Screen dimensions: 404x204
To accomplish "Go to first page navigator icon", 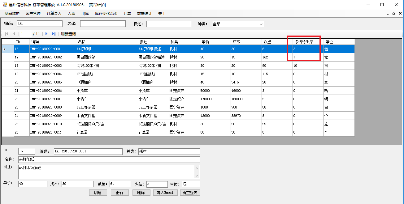I will click(x=7, y=34).
